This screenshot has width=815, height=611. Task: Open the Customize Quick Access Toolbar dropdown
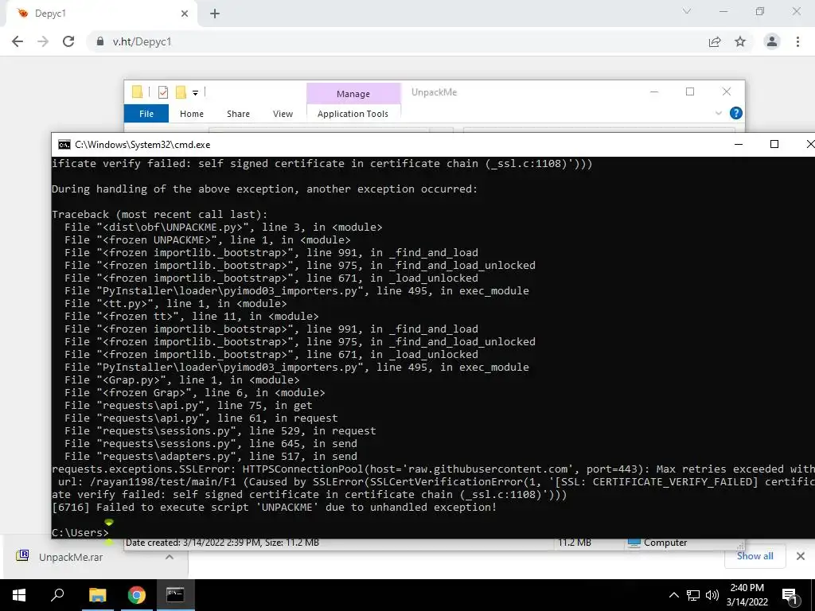196,93
